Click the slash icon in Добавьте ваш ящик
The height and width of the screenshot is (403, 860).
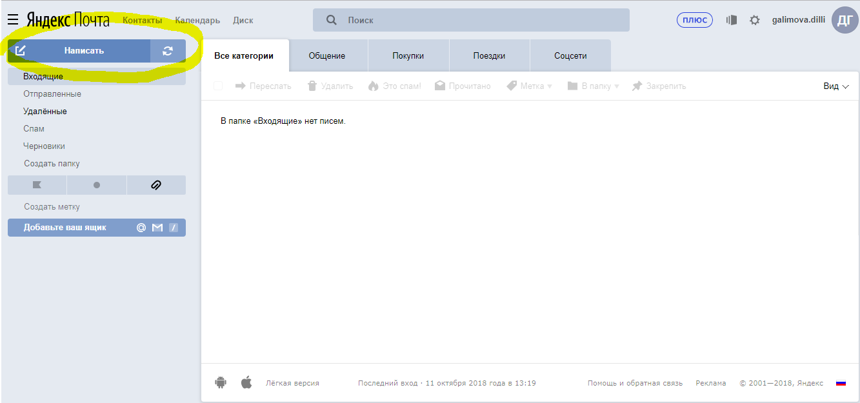(x=174, y=228)
